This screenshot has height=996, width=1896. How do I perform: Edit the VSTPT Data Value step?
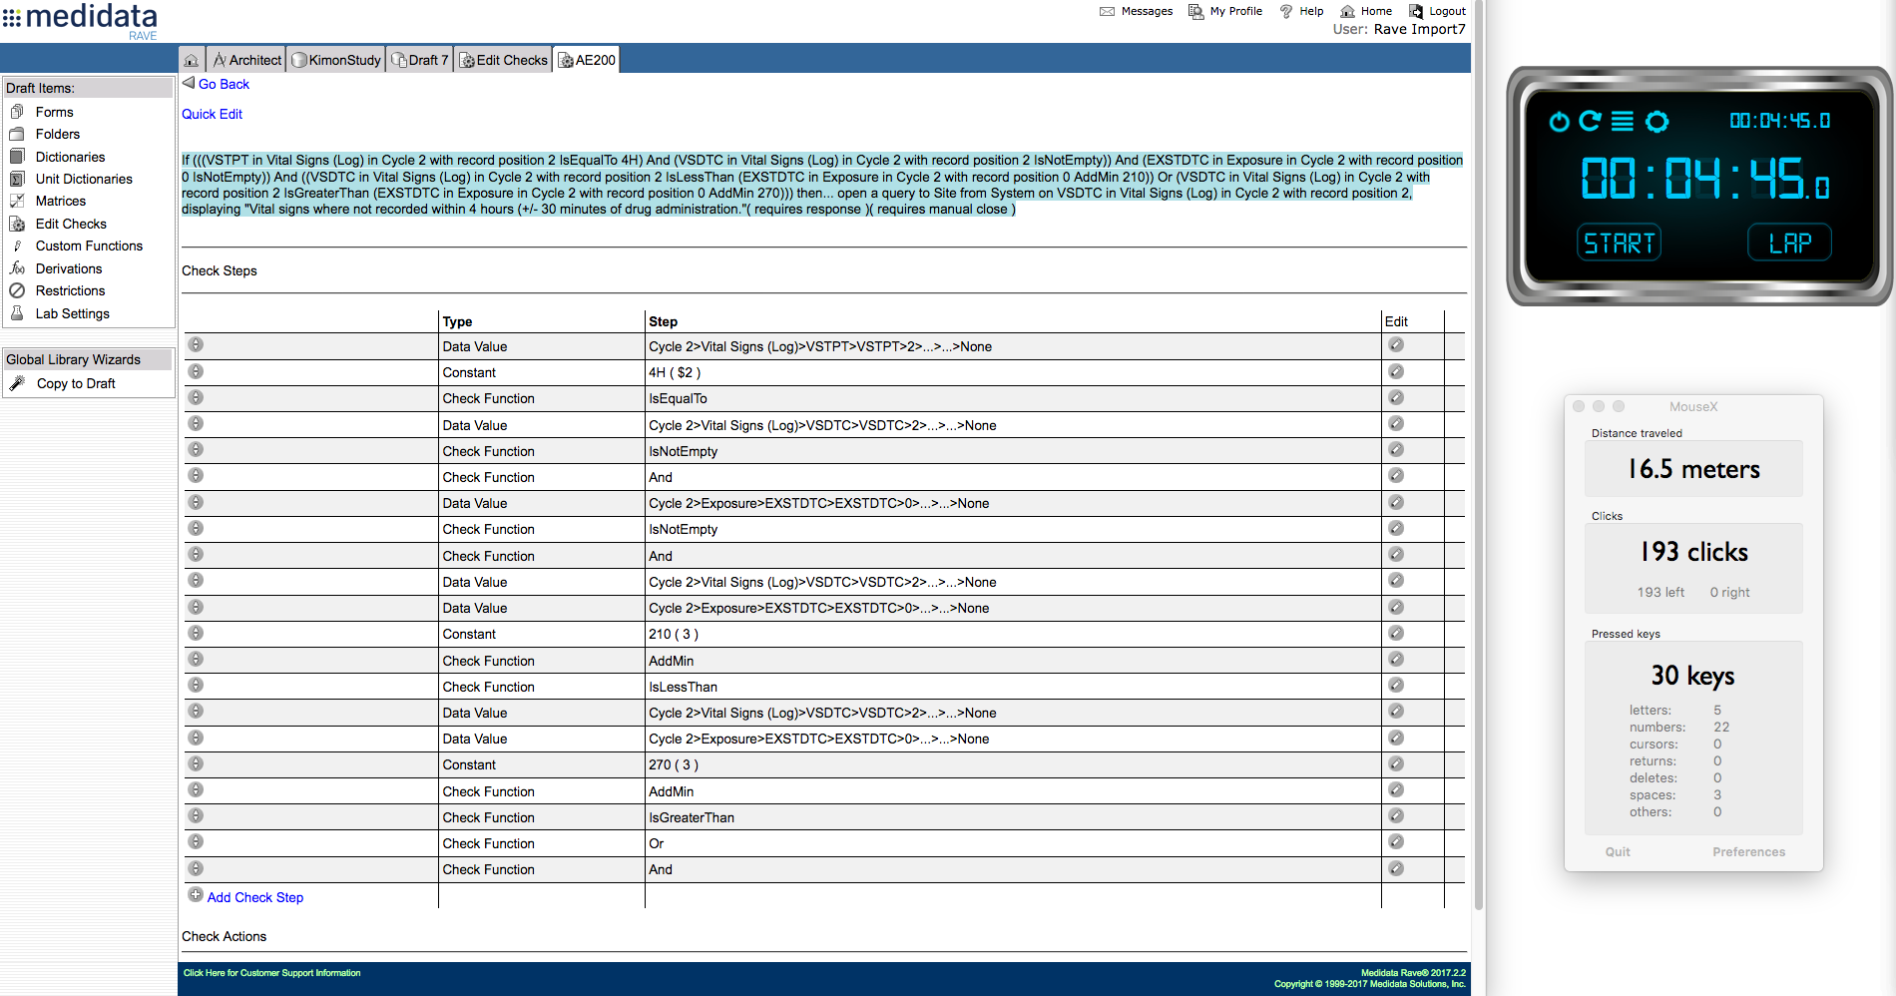tap(1396, 344)
